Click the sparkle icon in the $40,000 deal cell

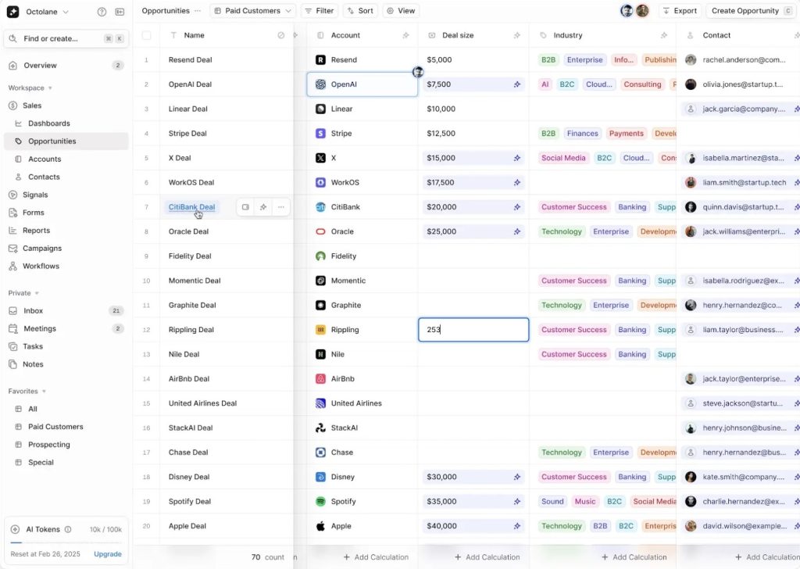click(x=517, y=526)
